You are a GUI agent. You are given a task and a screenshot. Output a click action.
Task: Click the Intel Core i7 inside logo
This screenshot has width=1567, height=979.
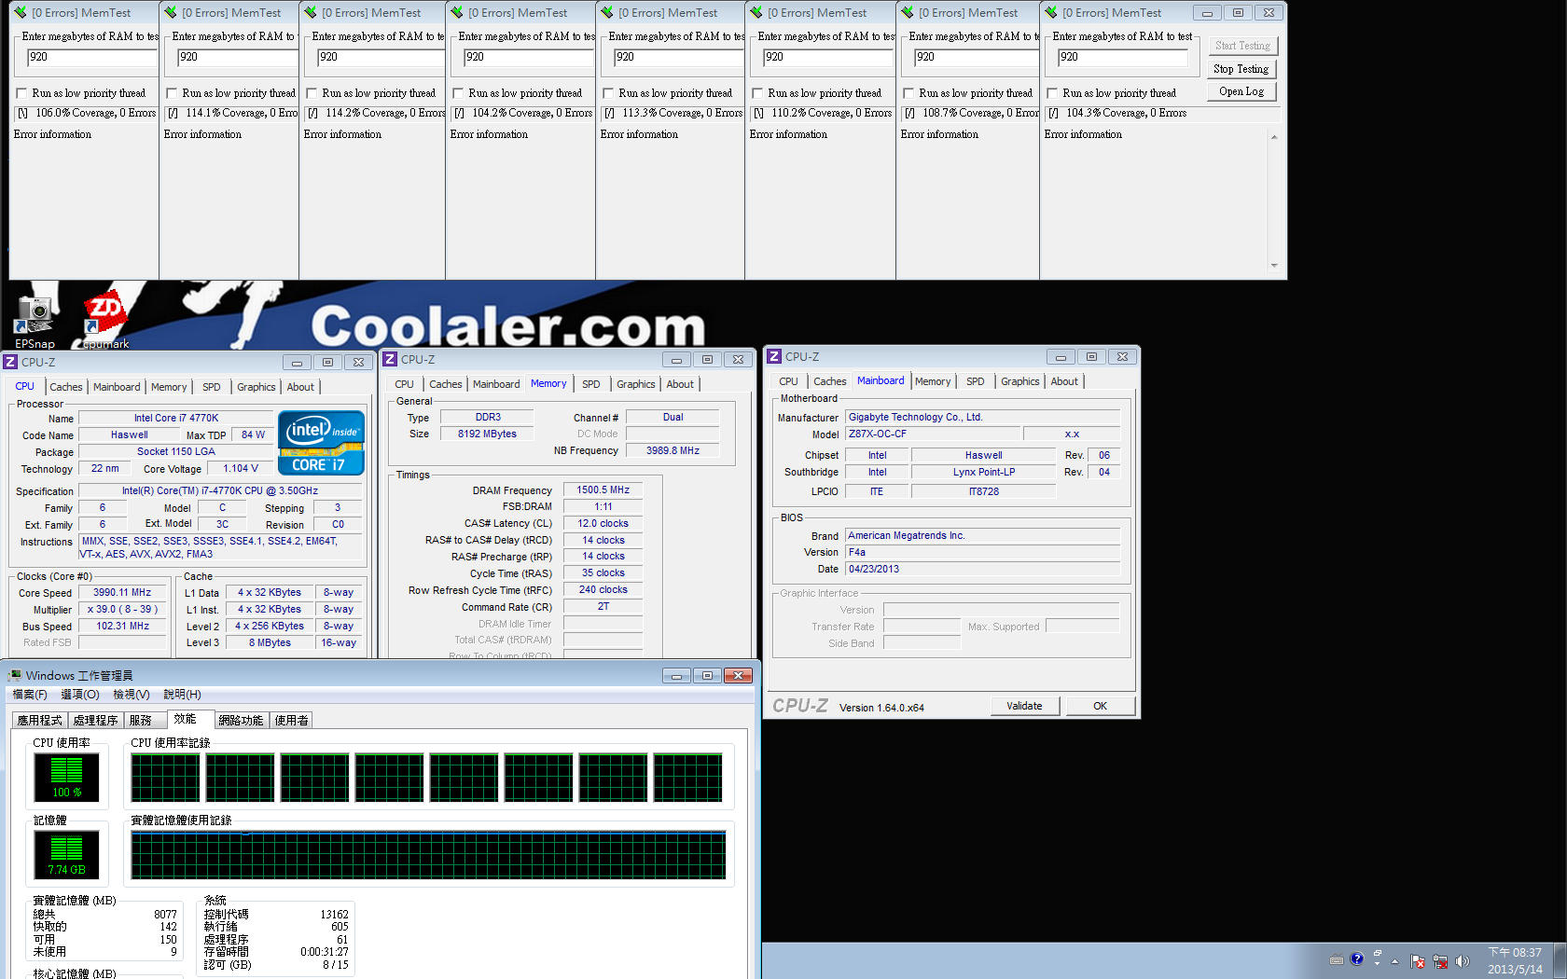[x=321, y=443]
